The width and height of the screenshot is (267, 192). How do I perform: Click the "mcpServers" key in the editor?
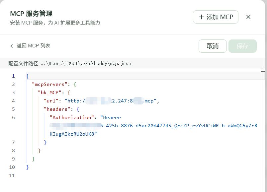pos(49,84)
